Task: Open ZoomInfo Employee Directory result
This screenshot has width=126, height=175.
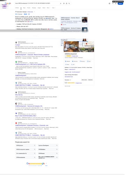Action: pyautogui.click(x=32, y=125)
